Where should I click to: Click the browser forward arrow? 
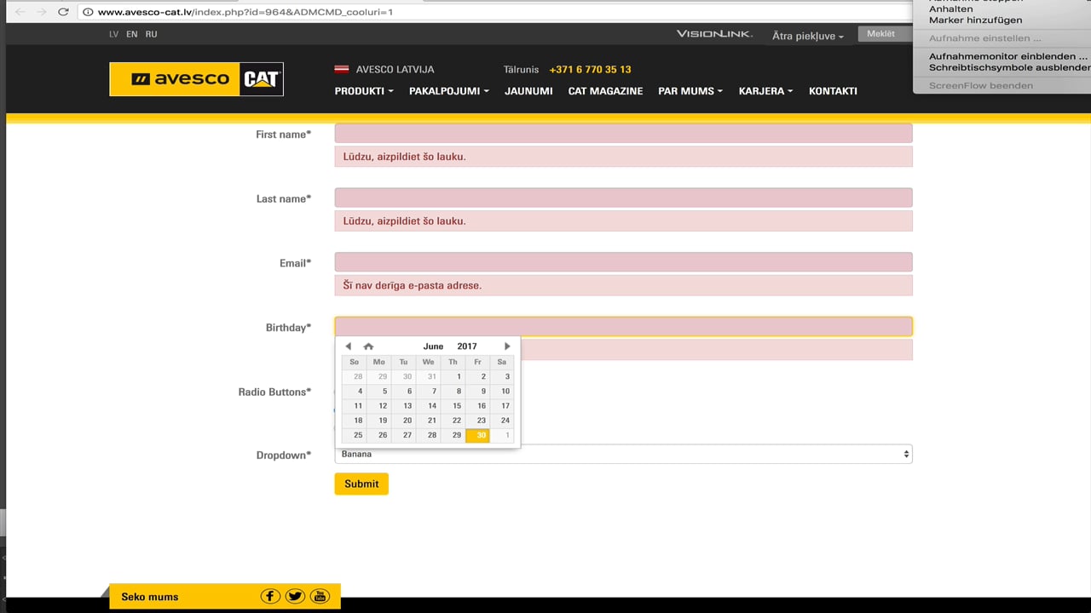pos(42,12)
